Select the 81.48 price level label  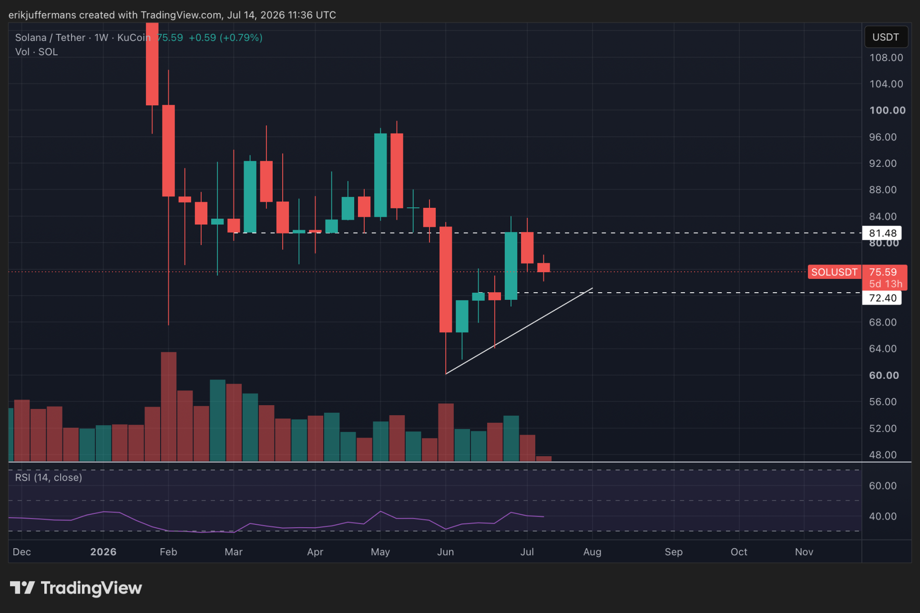coord(882,233)
